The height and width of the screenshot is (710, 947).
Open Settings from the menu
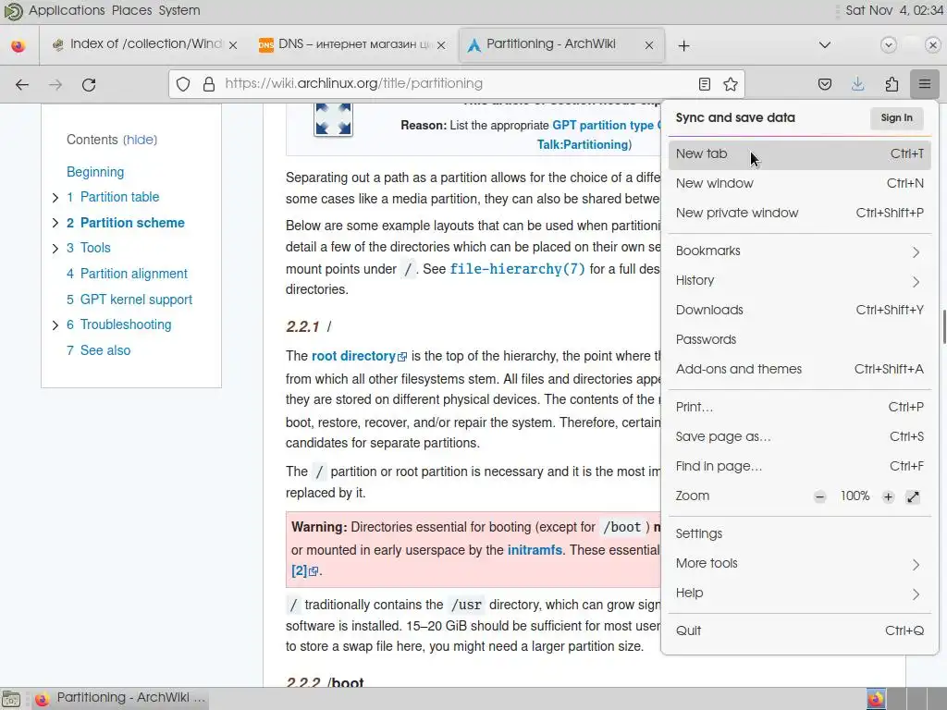pos(800,534)
